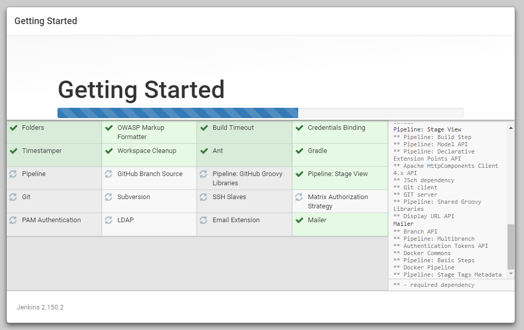Screen dimensions: 524x330
Task: Select the Credentials Binding label
Action: pos(337,127)
